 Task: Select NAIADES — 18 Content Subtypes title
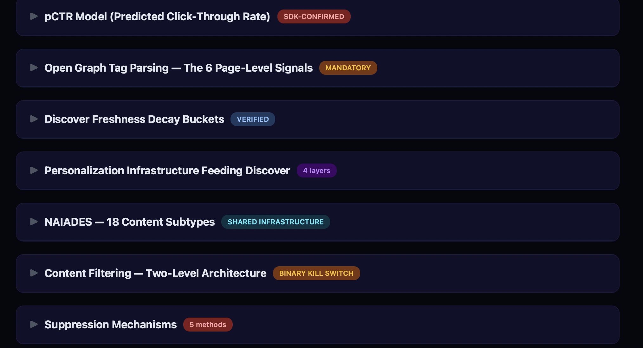pos(130,222)
